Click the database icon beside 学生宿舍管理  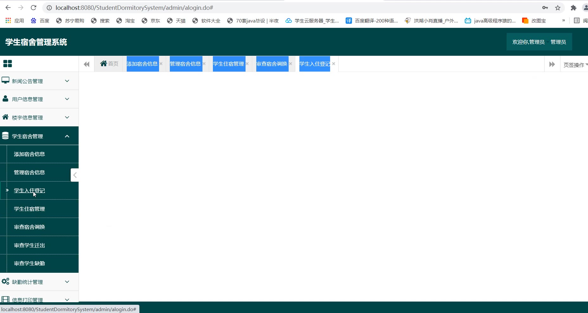5,136
